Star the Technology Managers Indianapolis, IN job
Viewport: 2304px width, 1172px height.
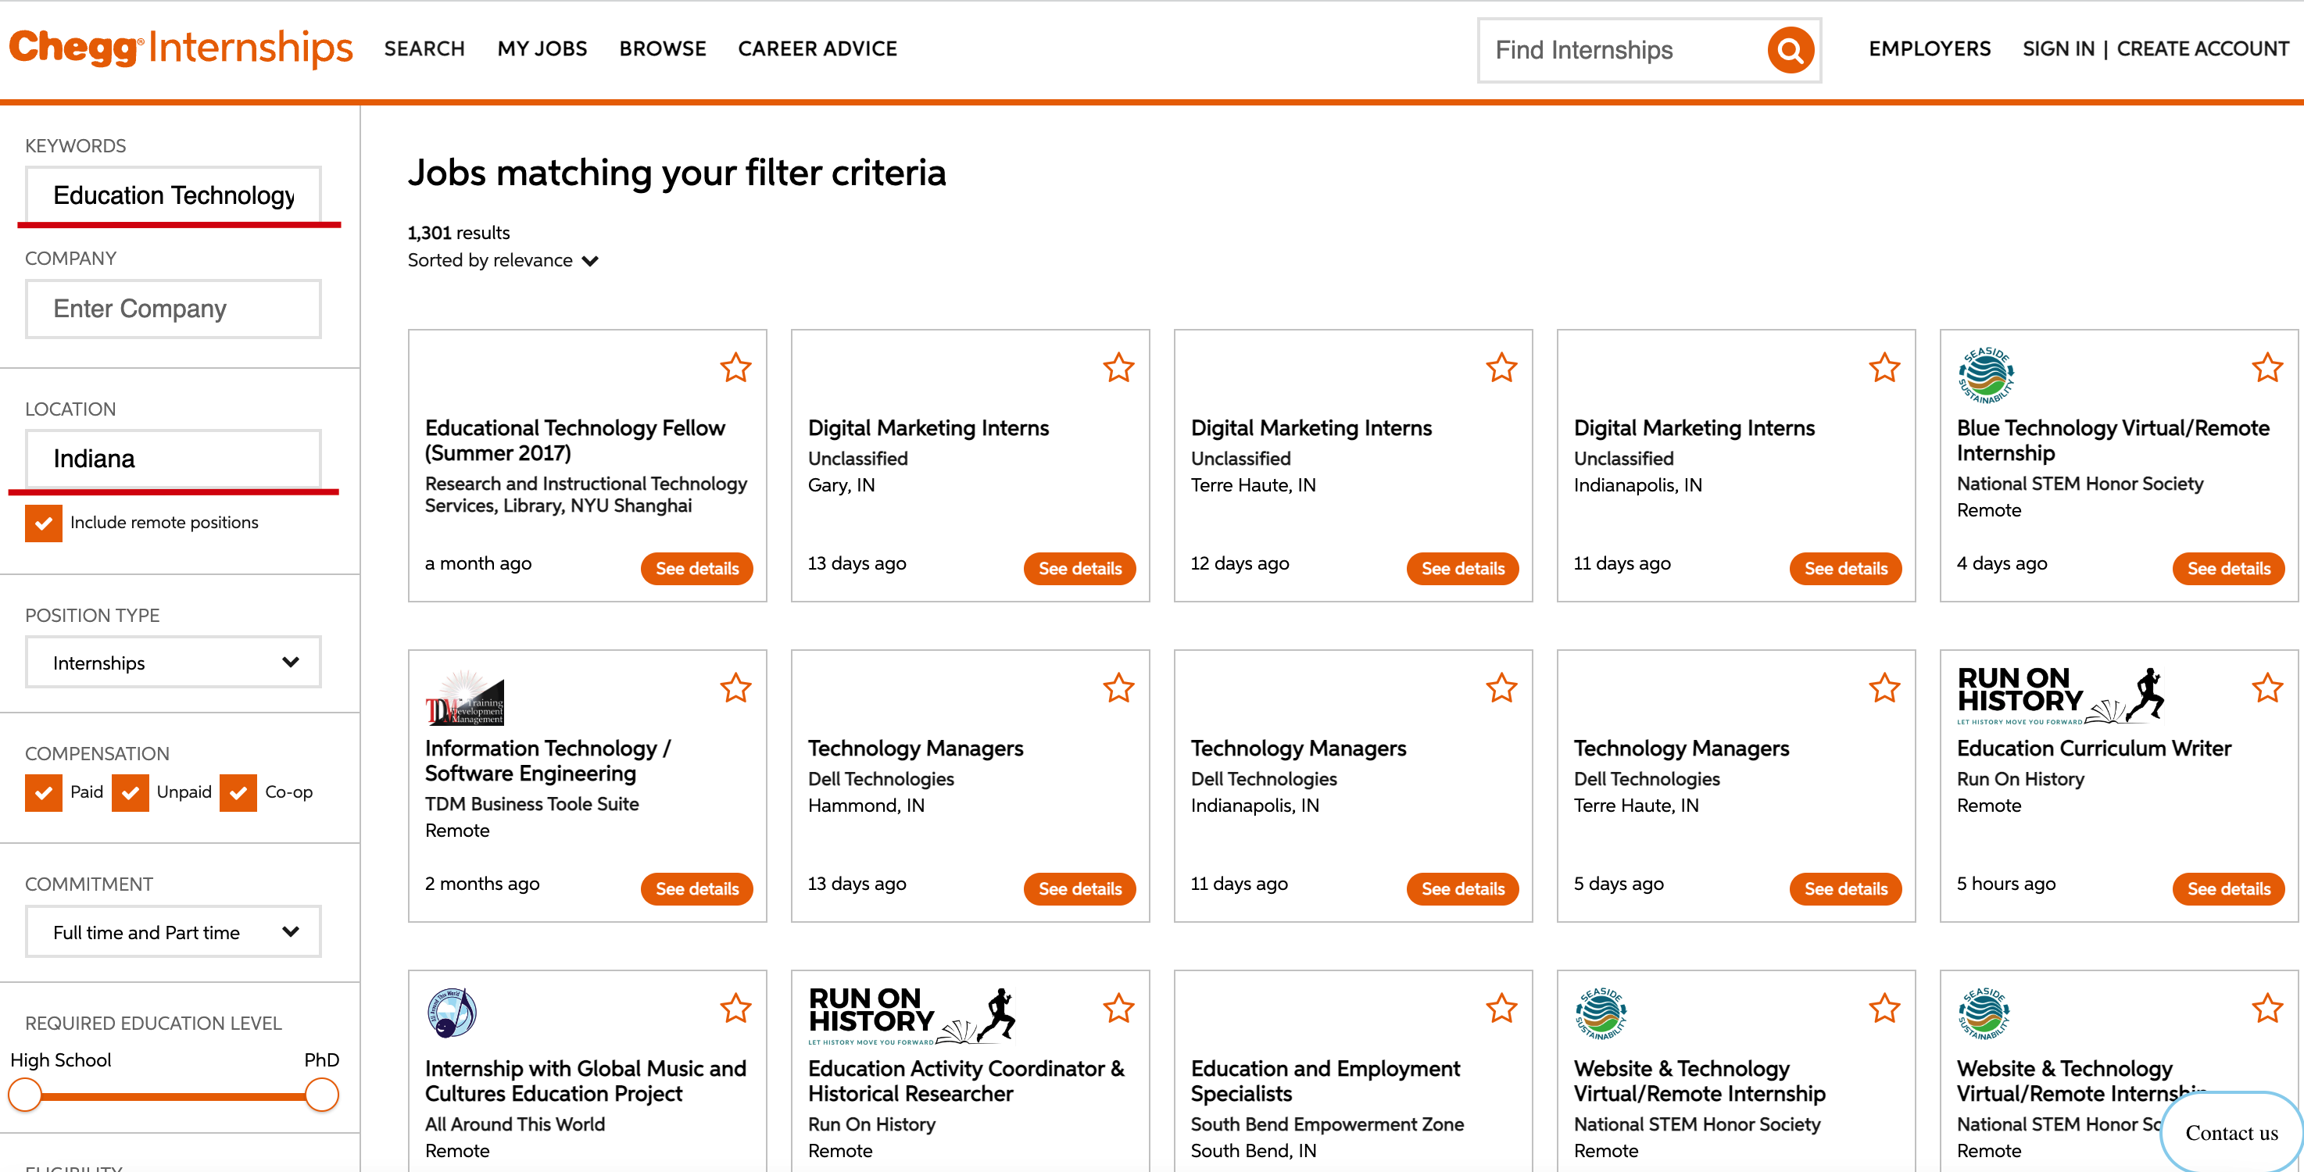tap(1501, 688)
